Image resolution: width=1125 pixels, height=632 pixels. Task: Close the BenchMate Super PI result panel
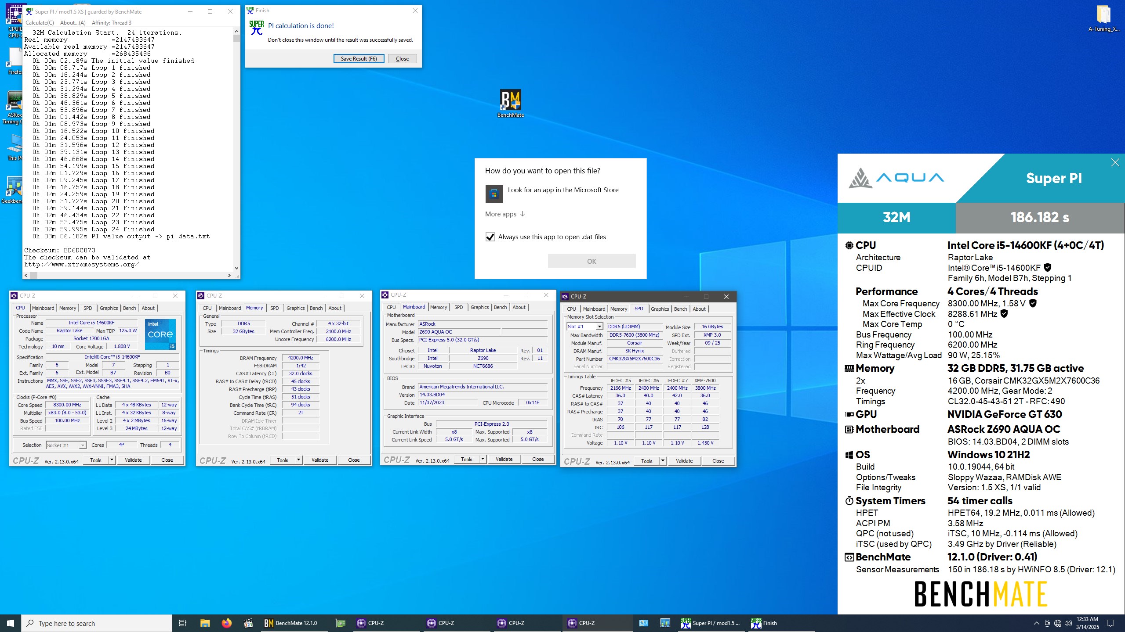click(1115, 162)
